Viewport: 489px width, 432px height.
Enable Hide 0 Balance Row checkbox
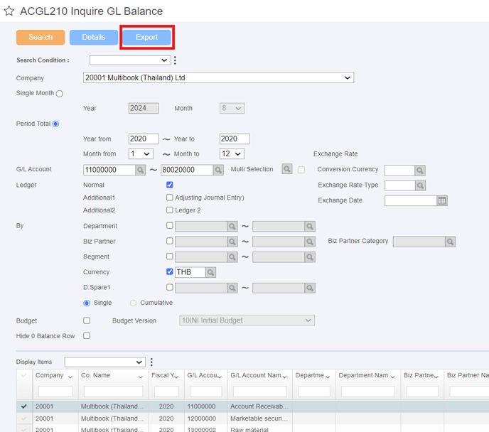[x=87, y=335]
